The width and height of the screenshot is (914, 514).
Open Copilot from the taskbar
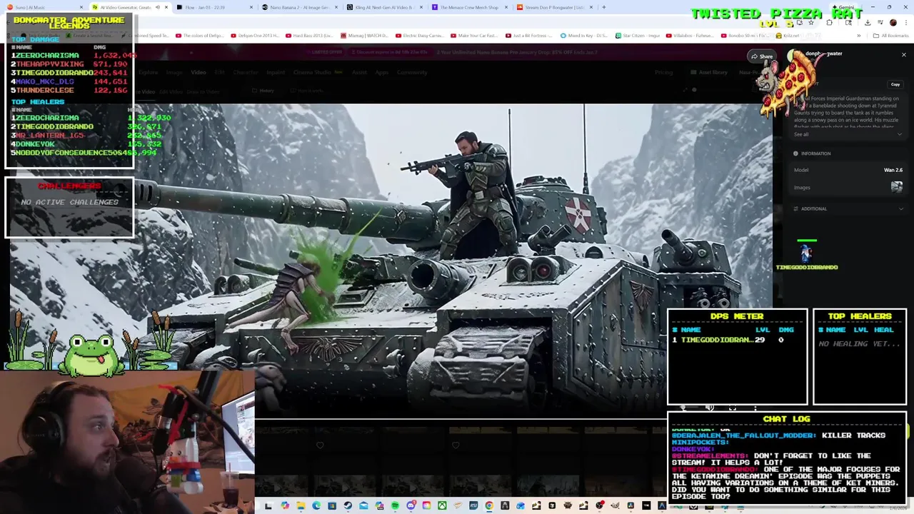(x=285, y=505)
